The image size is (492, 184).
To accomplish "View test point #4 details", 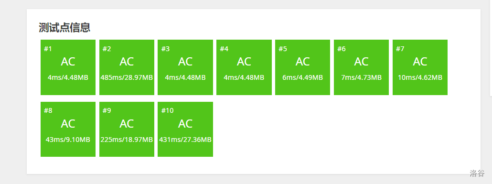I will click(x=244, y=67).
